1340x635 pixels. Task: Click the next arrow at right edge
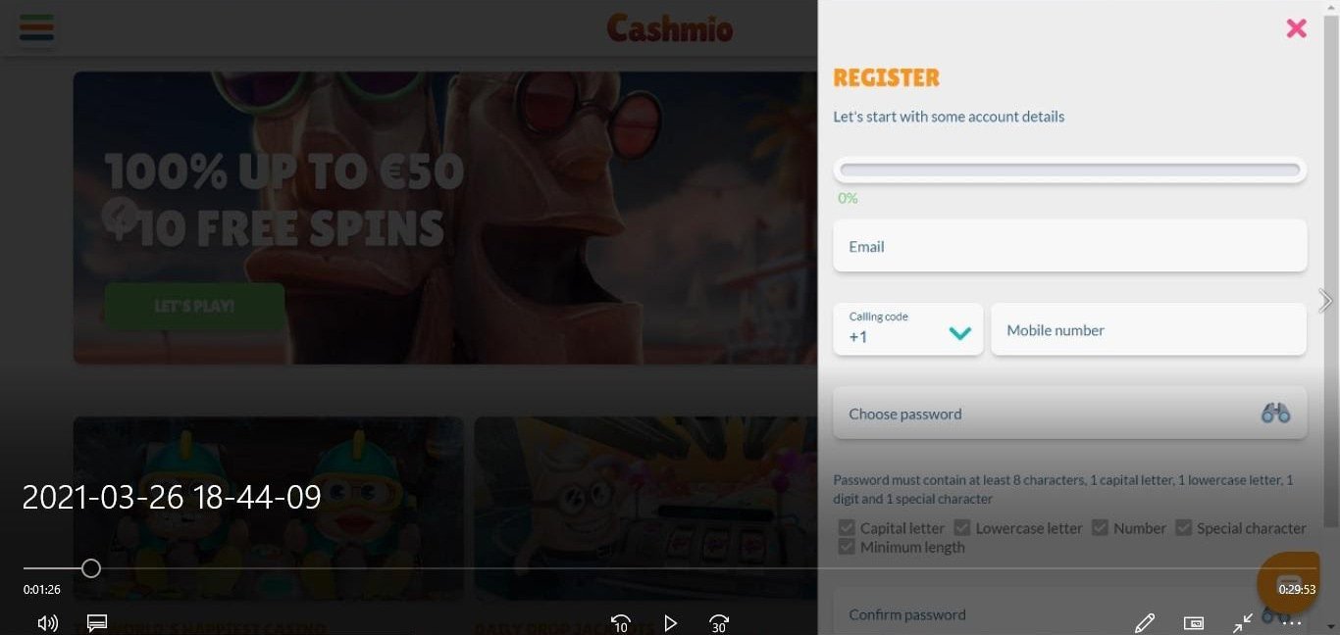pyautogui.click(x=1325, y=301)
